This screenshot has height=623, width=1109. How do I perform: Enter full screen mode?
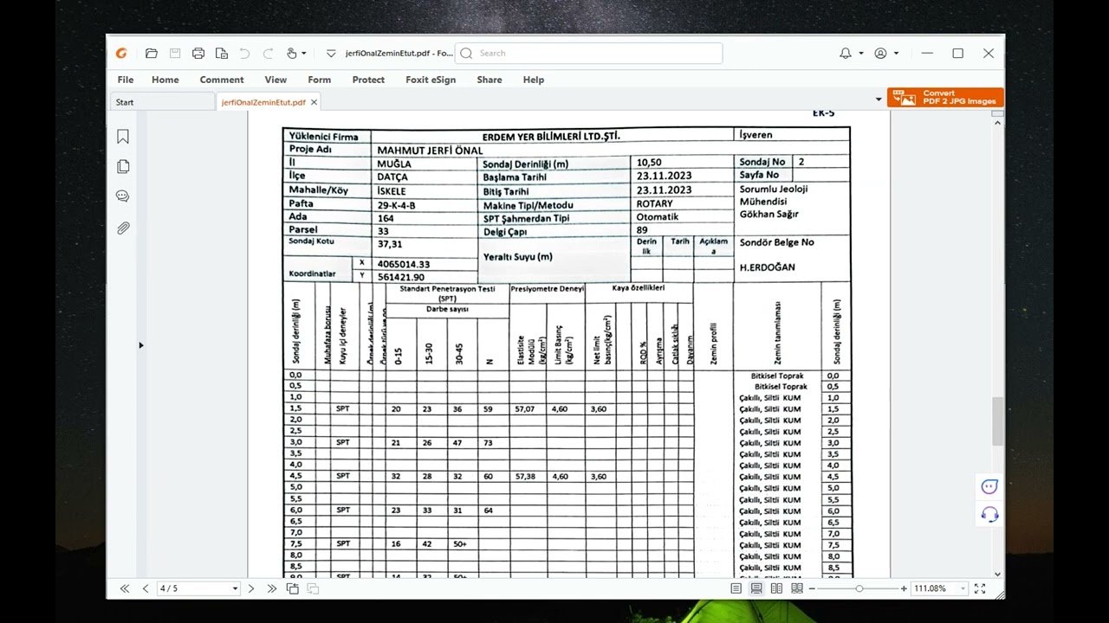980,588
